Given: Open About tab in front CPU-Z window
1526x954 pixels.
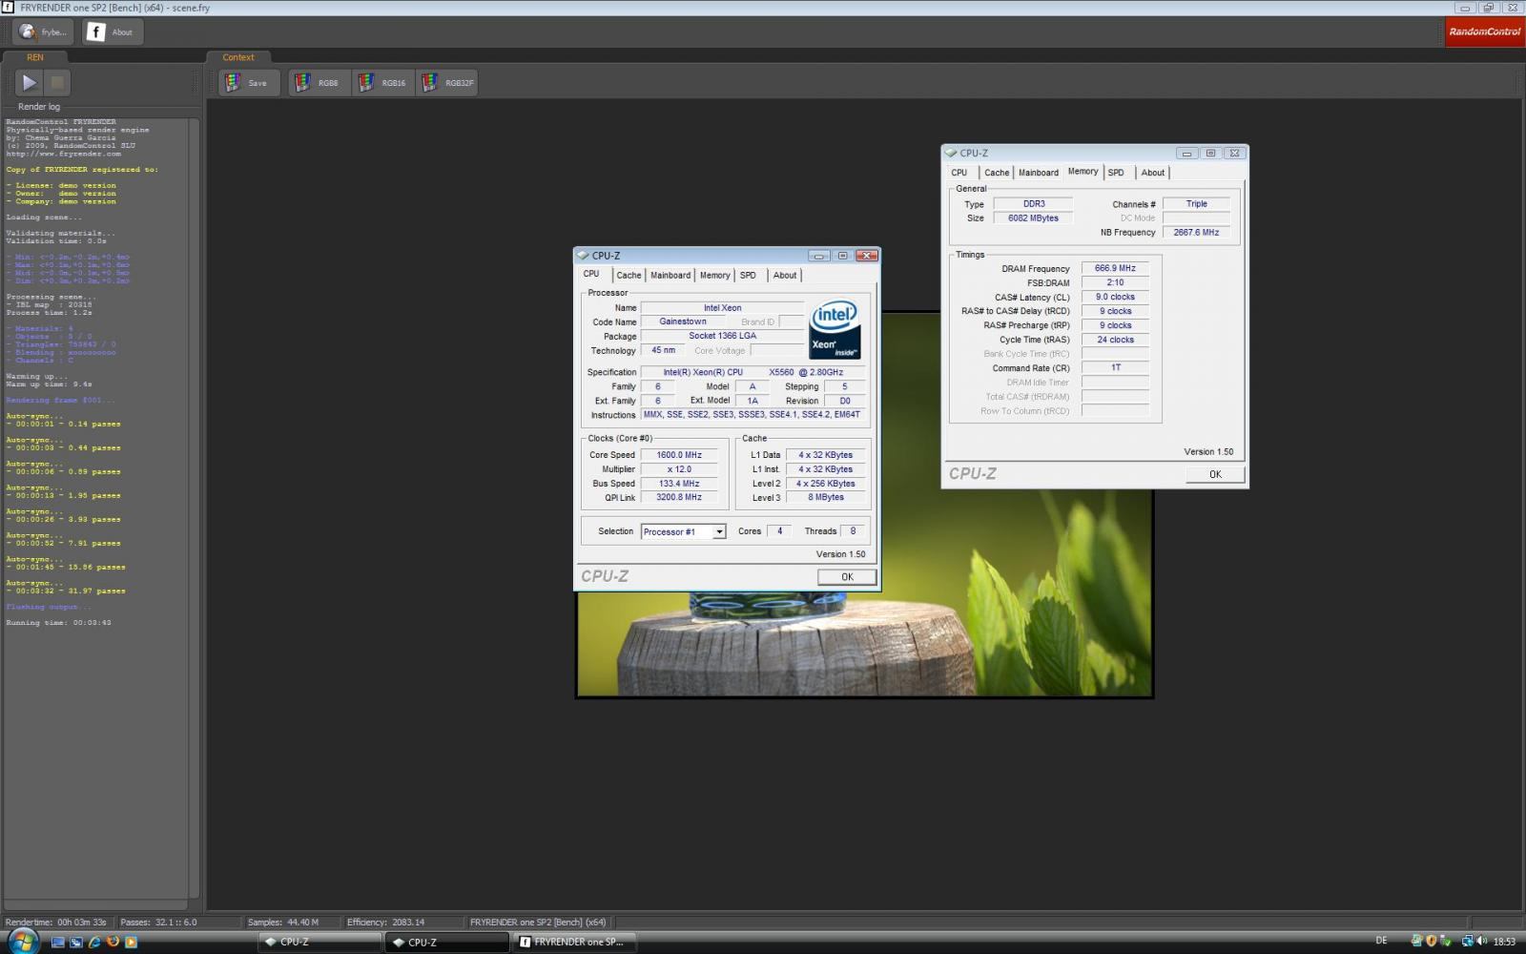Looking at the screenshot, I should [785, 275].
